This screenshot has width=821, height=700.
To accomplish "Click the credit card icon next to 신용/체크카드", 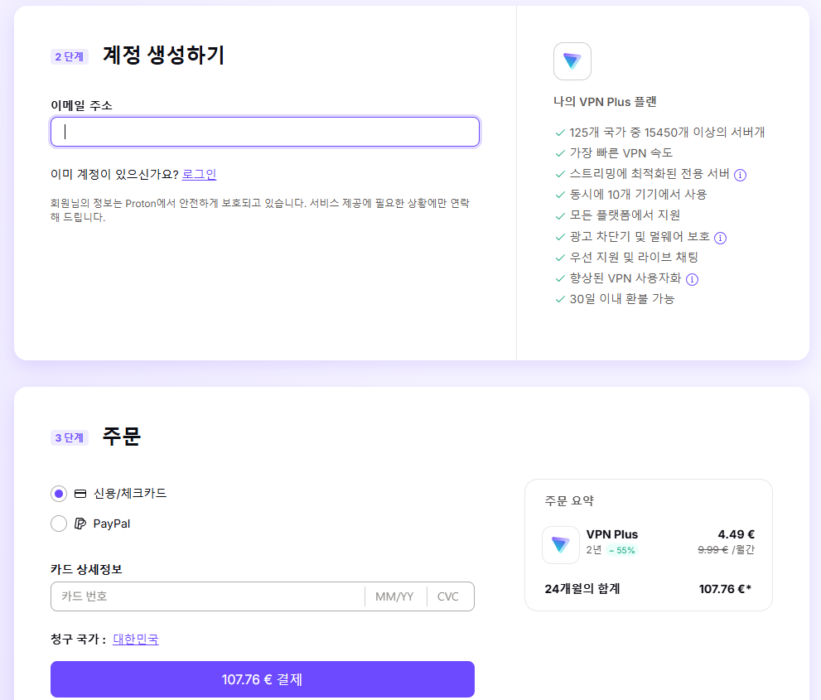I will [x=80, y=494].
